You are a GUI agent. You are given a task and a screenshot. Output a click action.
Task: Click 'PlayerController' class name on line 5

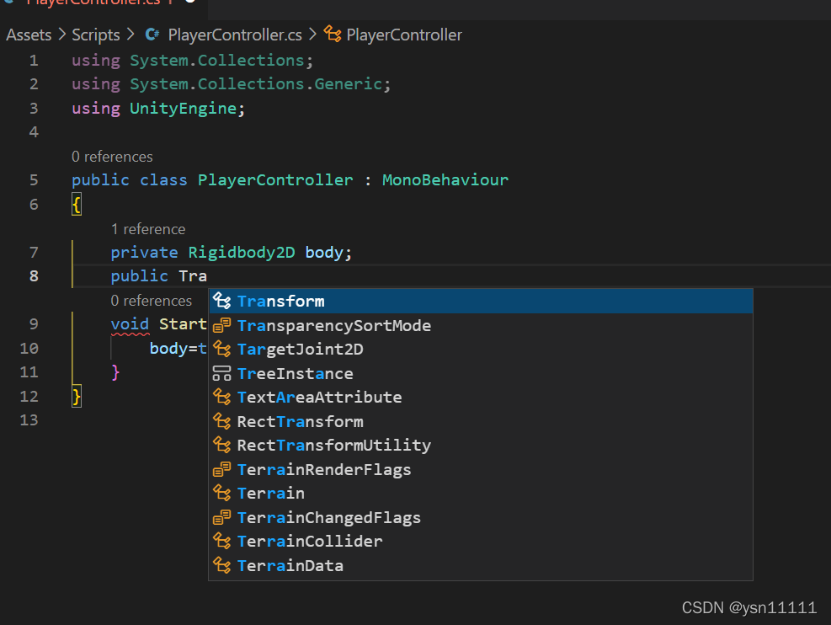pyautogui.click(x=275, y=179)
